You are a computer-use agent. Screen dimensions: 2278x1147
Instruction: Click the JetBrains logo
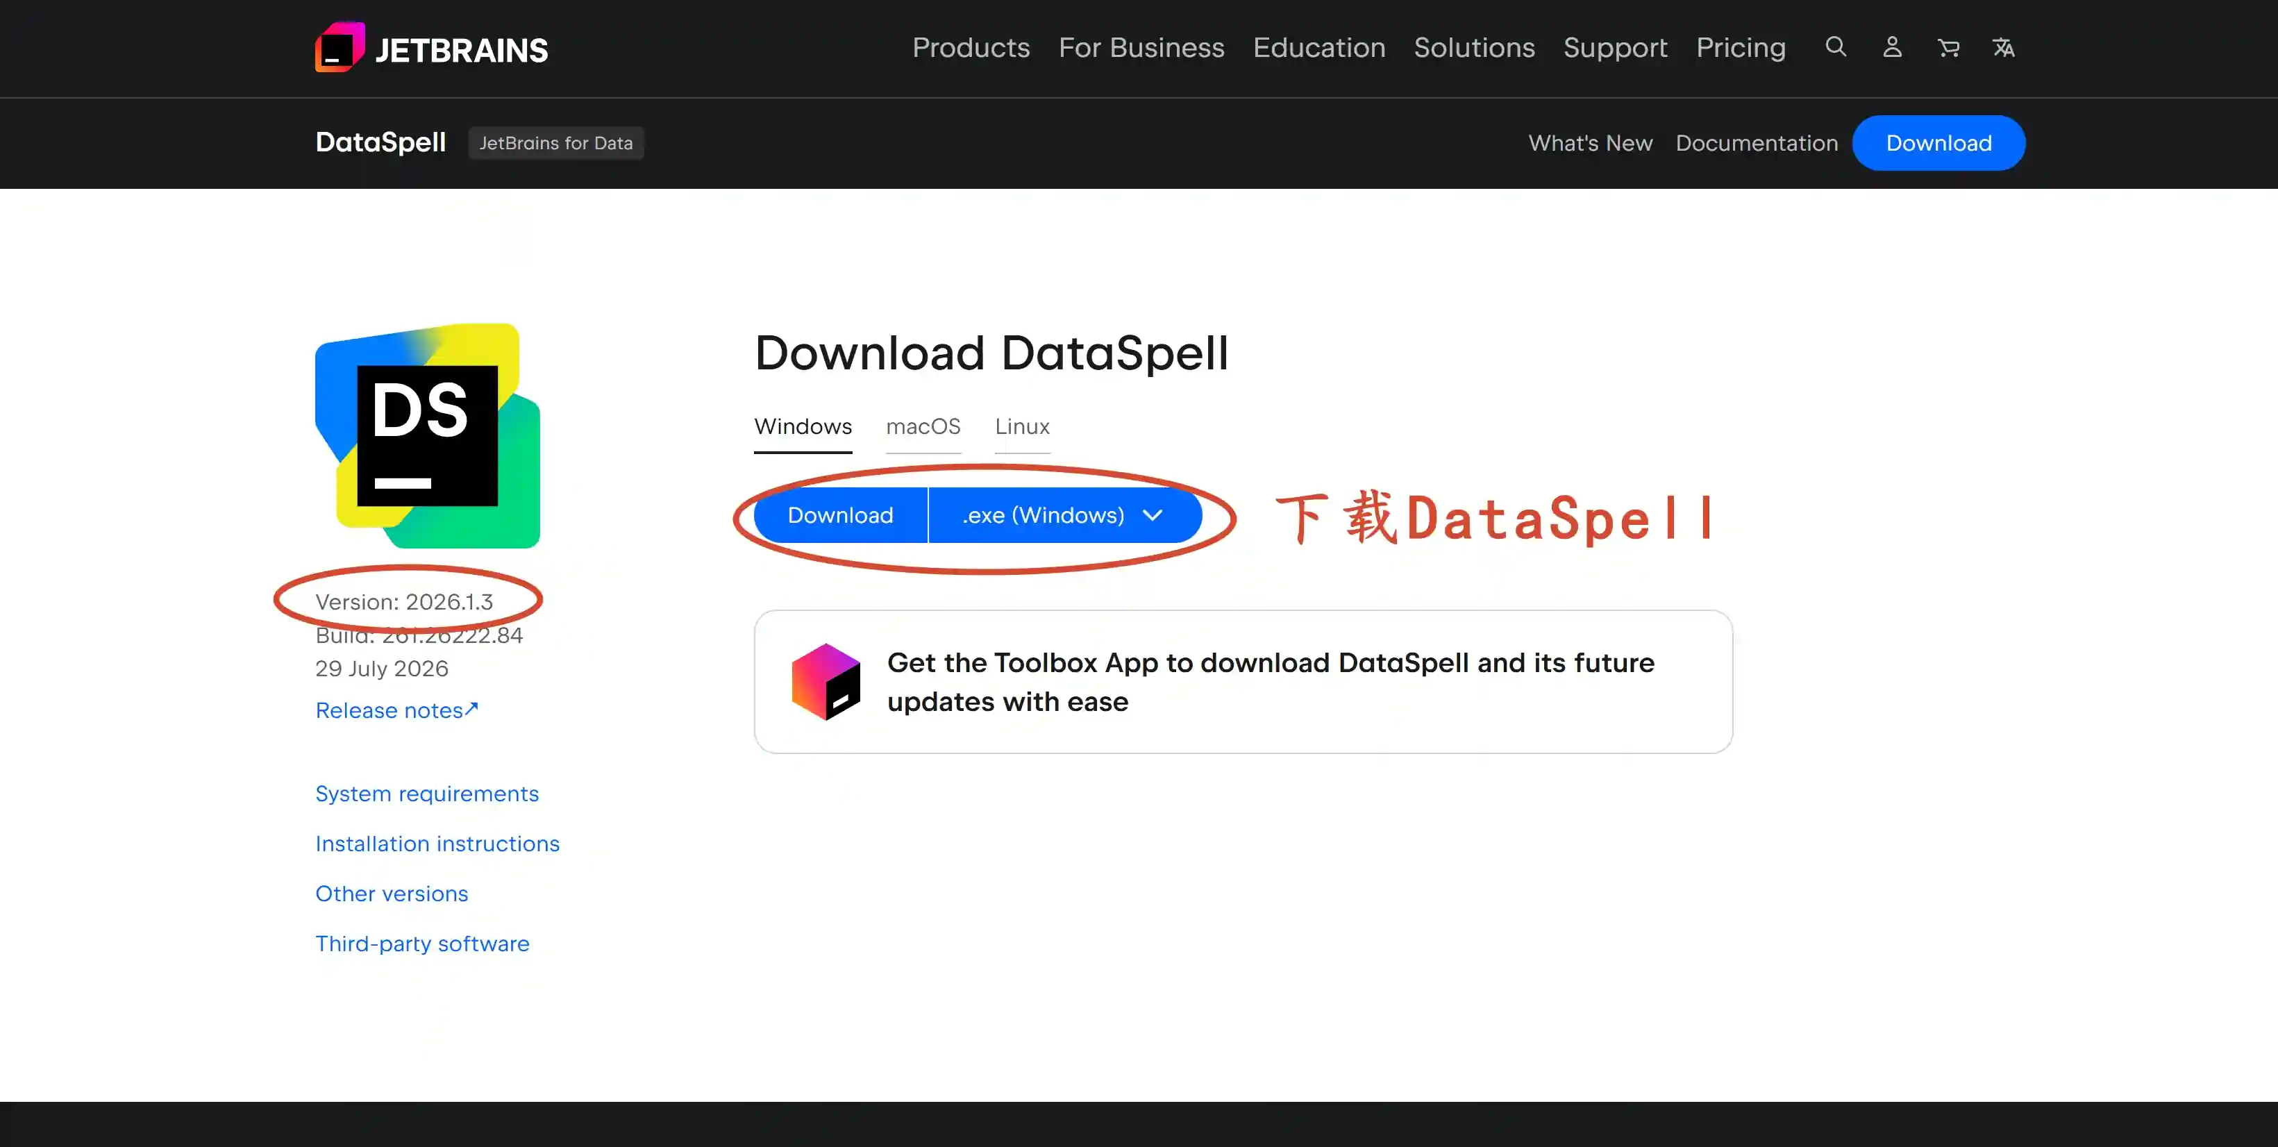(432, 48)
